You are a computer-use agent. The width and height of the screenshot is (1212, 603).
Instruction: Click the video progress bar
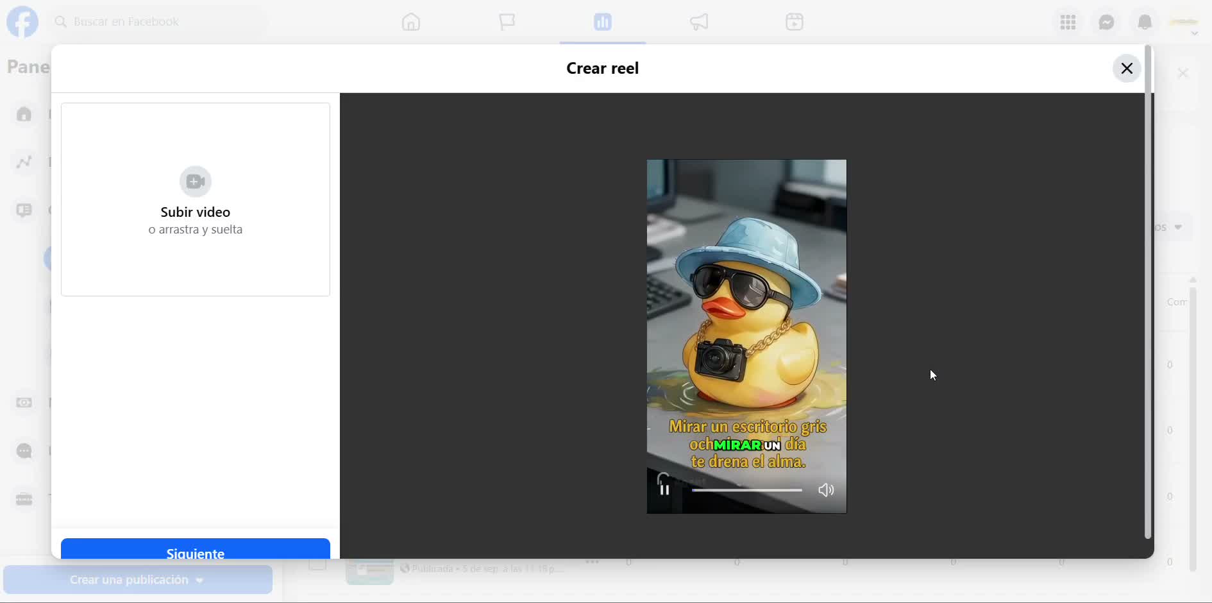click(747, 490)
